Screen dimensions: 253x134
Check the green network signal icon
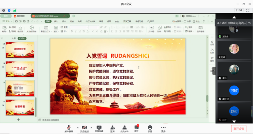(15, 11)
